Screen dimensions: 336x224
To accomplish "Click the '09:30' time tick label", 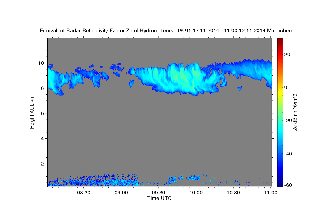I will [158, 193].
